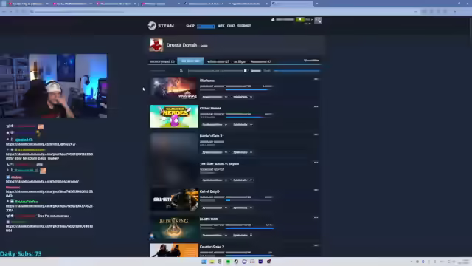Open the three-dot options menu for Baldur's Gate 3

316,134
